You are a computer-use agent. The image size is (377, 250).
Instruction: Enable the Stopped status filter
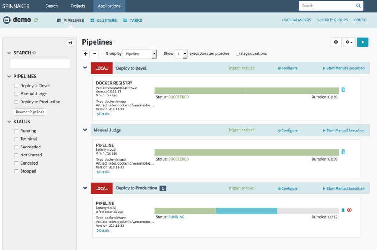(x=16, y=171)
